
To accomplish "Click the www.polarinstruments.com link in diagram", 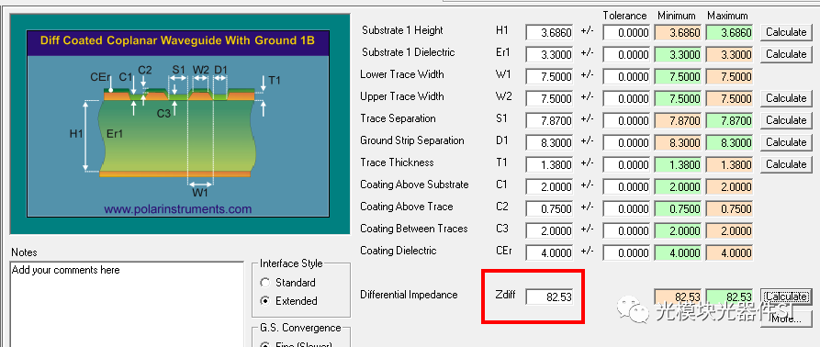I will (x=178, y=209).
